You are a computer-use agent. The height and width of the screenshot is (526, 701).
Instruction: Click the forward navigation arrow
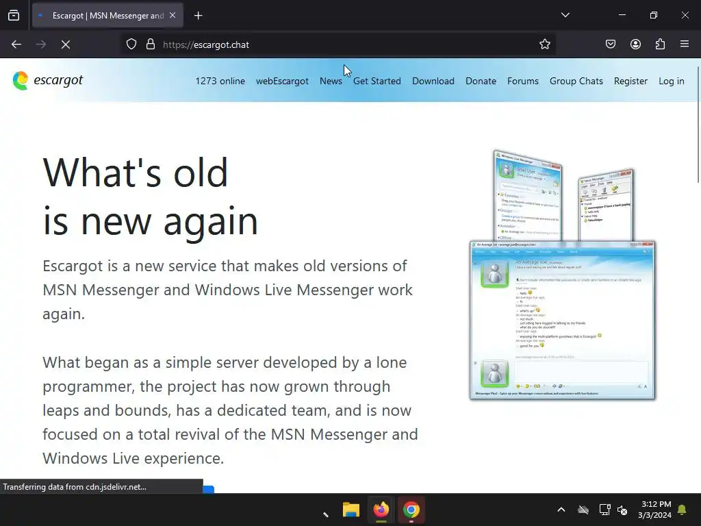click(41, 45)
